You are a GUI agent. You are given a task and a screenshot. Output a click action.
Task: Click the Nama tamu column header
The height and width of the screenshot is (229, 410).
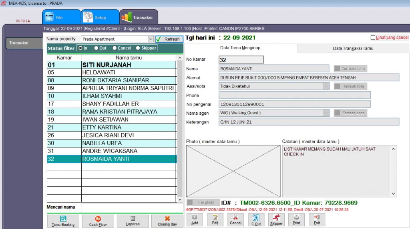pyautogui.click(x=129, y=58)
